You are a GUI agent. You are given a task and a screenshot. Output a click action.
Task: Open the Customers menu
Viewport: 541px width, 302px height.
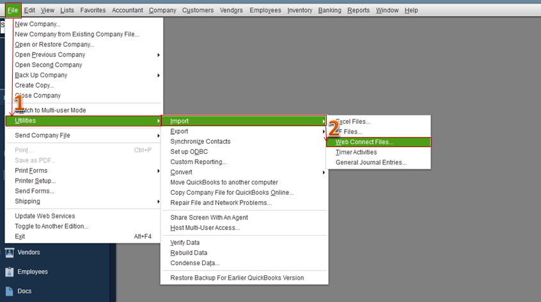tap(198, 10)
